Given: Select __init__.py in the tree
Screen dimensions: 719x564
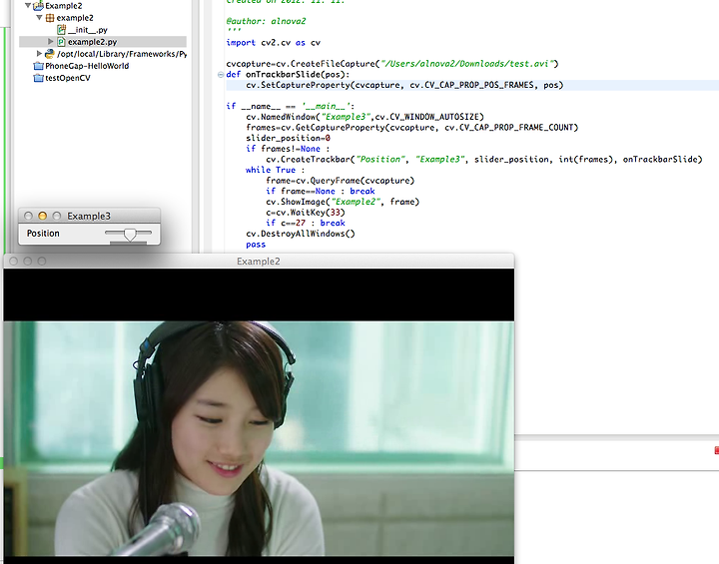Looking at the screenshot, I should pos(88,30).
